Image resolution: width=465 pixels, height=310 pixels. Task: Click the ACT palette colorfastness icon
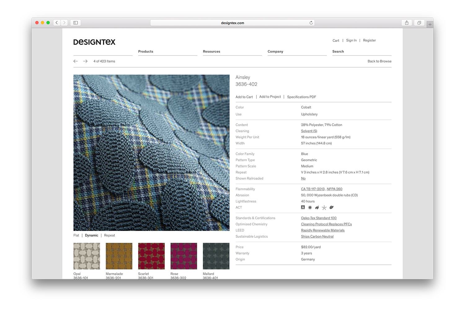(331, 207)
